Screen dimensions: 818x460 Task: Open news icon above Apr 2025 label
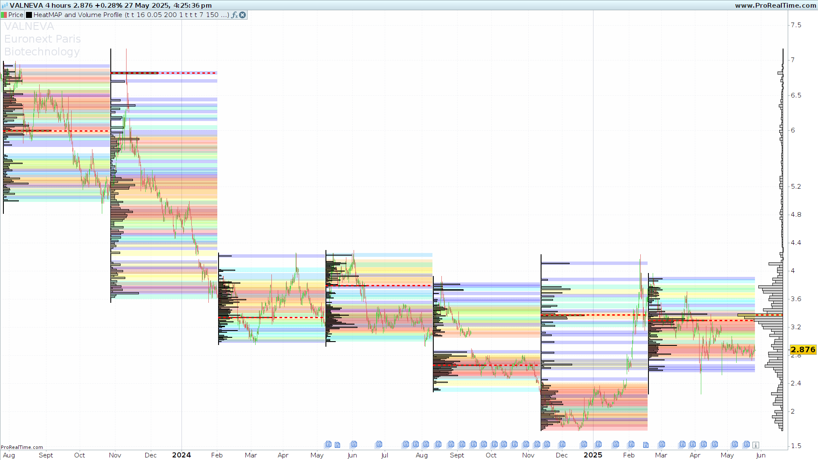pyautogui.click(x=692, y=445)
